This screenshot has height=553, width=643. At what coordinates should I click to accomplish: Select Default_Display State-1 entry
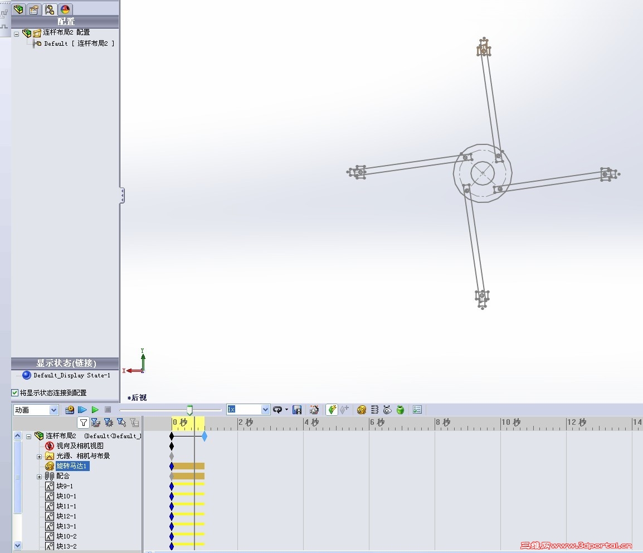pos(72,375)
